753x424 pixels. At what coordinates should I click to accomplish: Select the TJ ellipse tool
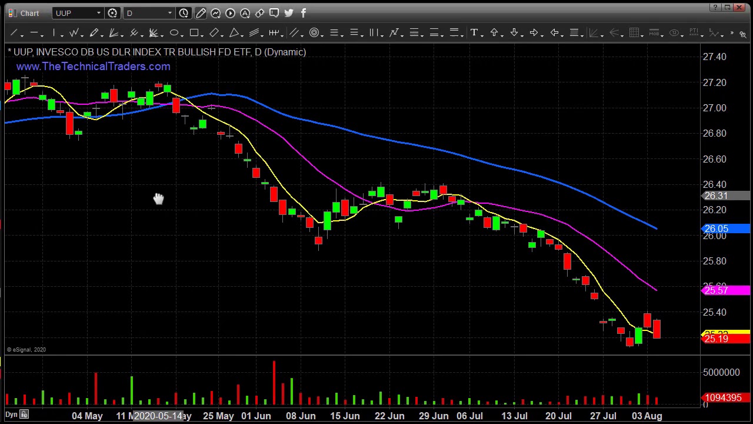click(674, 33)
